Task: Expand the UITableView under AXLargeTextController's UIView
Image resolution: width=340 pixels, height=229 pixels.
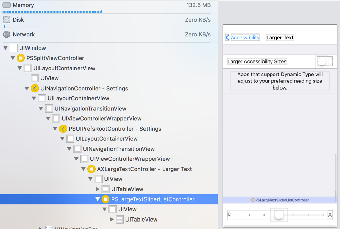Action: point(98,189)
